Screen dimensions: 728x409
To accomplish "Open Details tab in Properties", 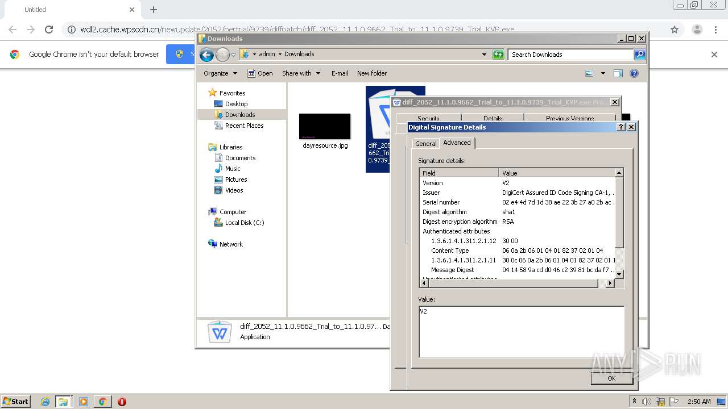I will (x=493, y=118).
